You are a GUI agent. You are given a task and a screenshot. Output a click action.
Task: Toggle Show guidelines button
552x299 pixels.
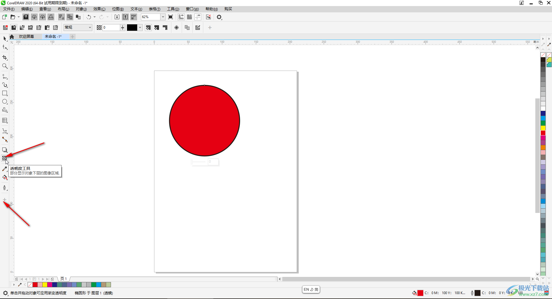point(198,17)
